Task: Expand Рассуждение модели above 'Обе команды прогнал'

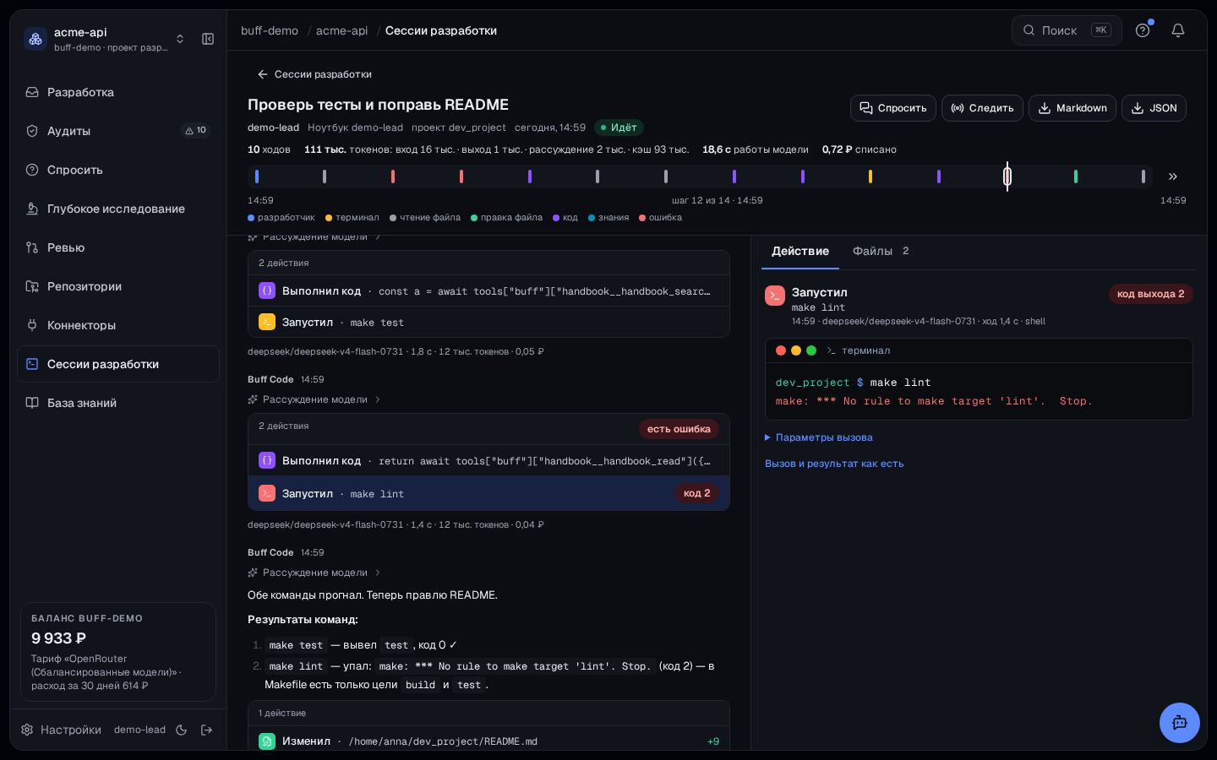Action: [314, 573]
